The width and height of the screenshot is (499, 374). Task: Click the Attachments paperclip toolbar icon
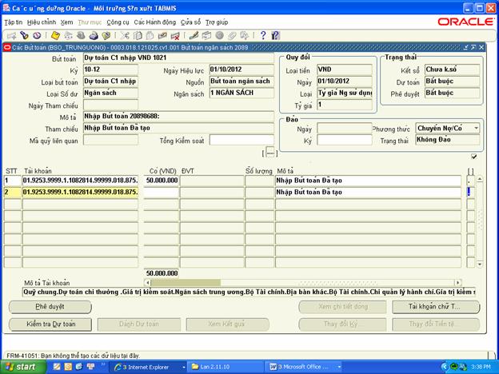232,36
